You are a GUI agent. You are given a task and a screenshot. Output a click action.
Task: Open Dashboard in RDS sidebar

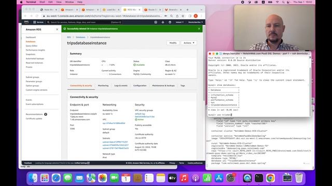click(31, 37)
